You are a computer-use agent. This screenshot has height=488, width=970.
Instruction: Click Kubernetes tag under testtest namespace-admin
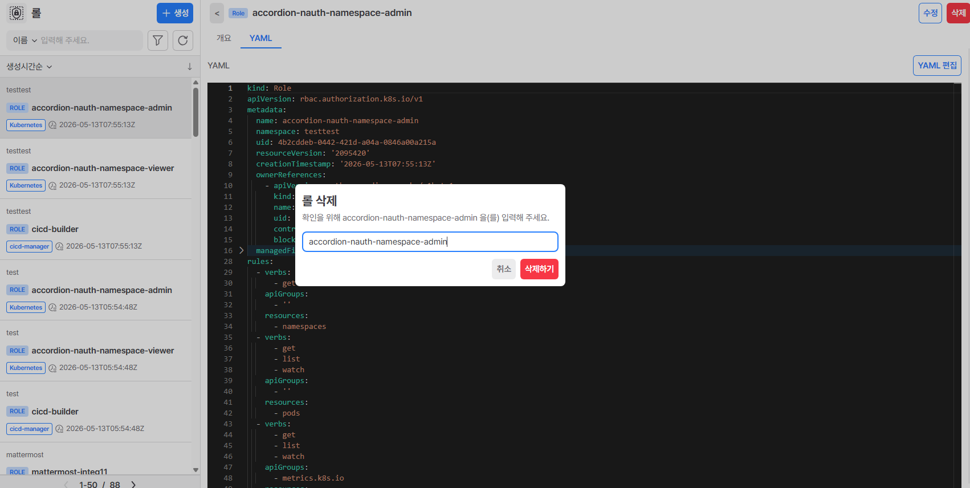[26, 125]
